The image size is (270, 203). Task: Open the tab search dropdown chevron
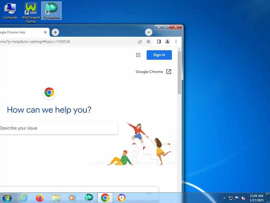click(x=149, y=32)
